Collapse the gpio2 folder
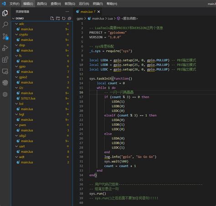 click(x=16, y=77)
